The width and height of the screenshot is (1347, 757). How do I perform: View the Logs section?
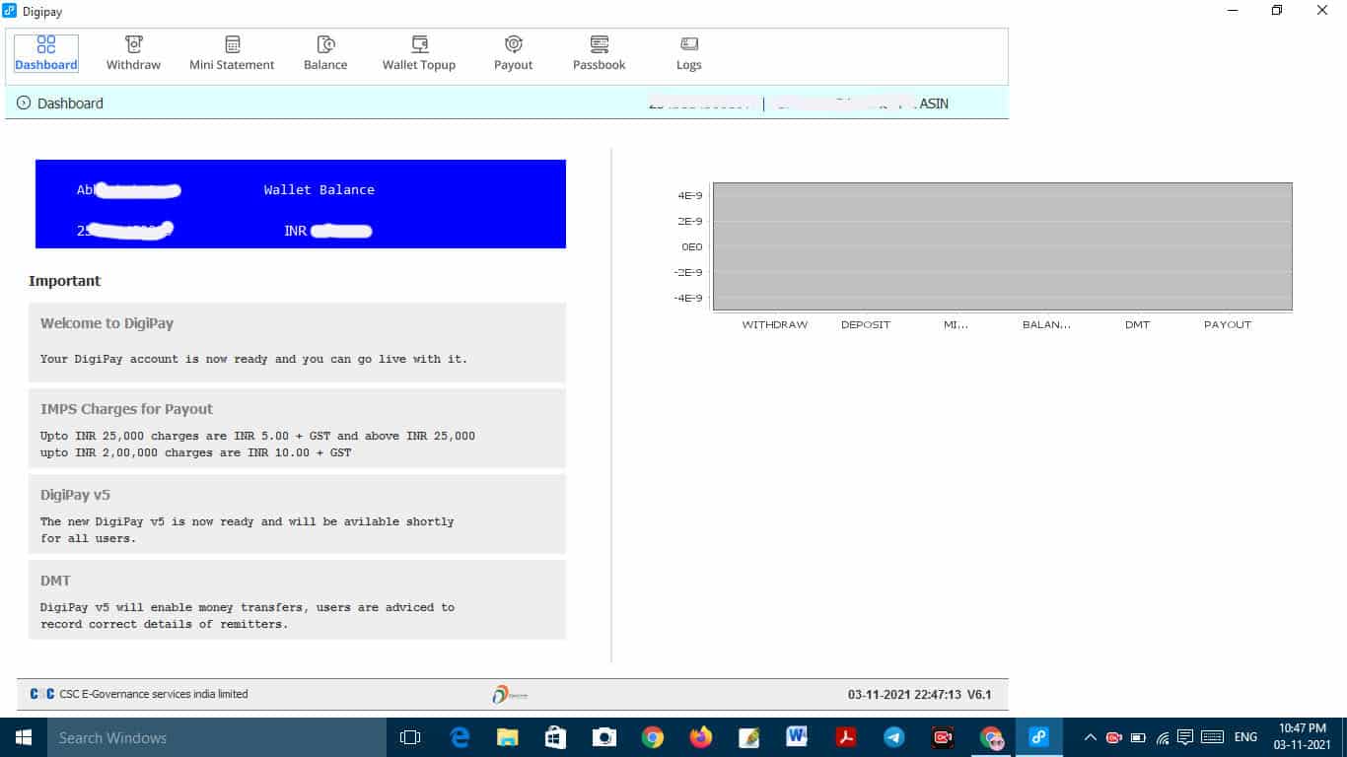689,53
